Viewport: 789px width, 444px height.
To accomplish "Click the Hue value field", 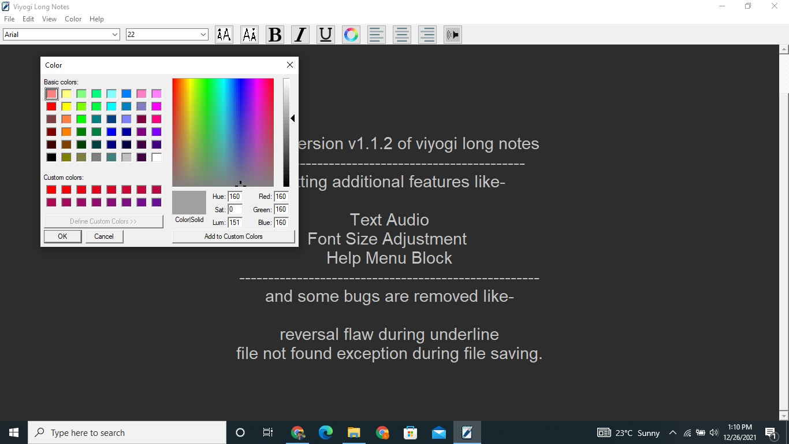I will pyautogui.click(x=235, y=197).
